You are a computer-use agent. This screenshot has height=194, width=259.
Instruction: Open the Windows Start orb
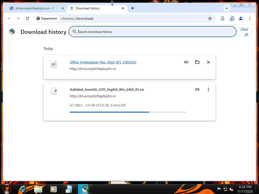point(7,189)
